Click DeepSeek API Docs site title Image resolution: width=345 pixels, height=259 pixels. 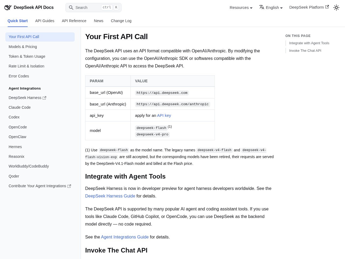[x=34, y=8]
